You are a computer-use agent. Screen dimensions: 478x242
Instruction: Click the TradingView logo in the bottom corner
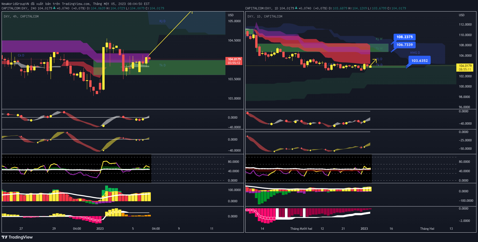pos(17,237)
